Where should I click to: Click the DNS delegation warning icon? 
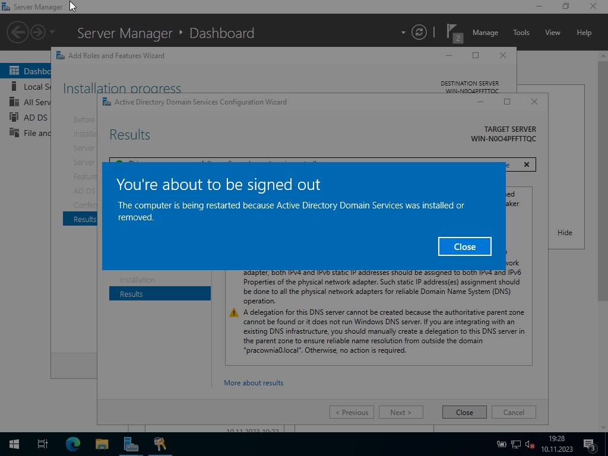tap(234, 312)
